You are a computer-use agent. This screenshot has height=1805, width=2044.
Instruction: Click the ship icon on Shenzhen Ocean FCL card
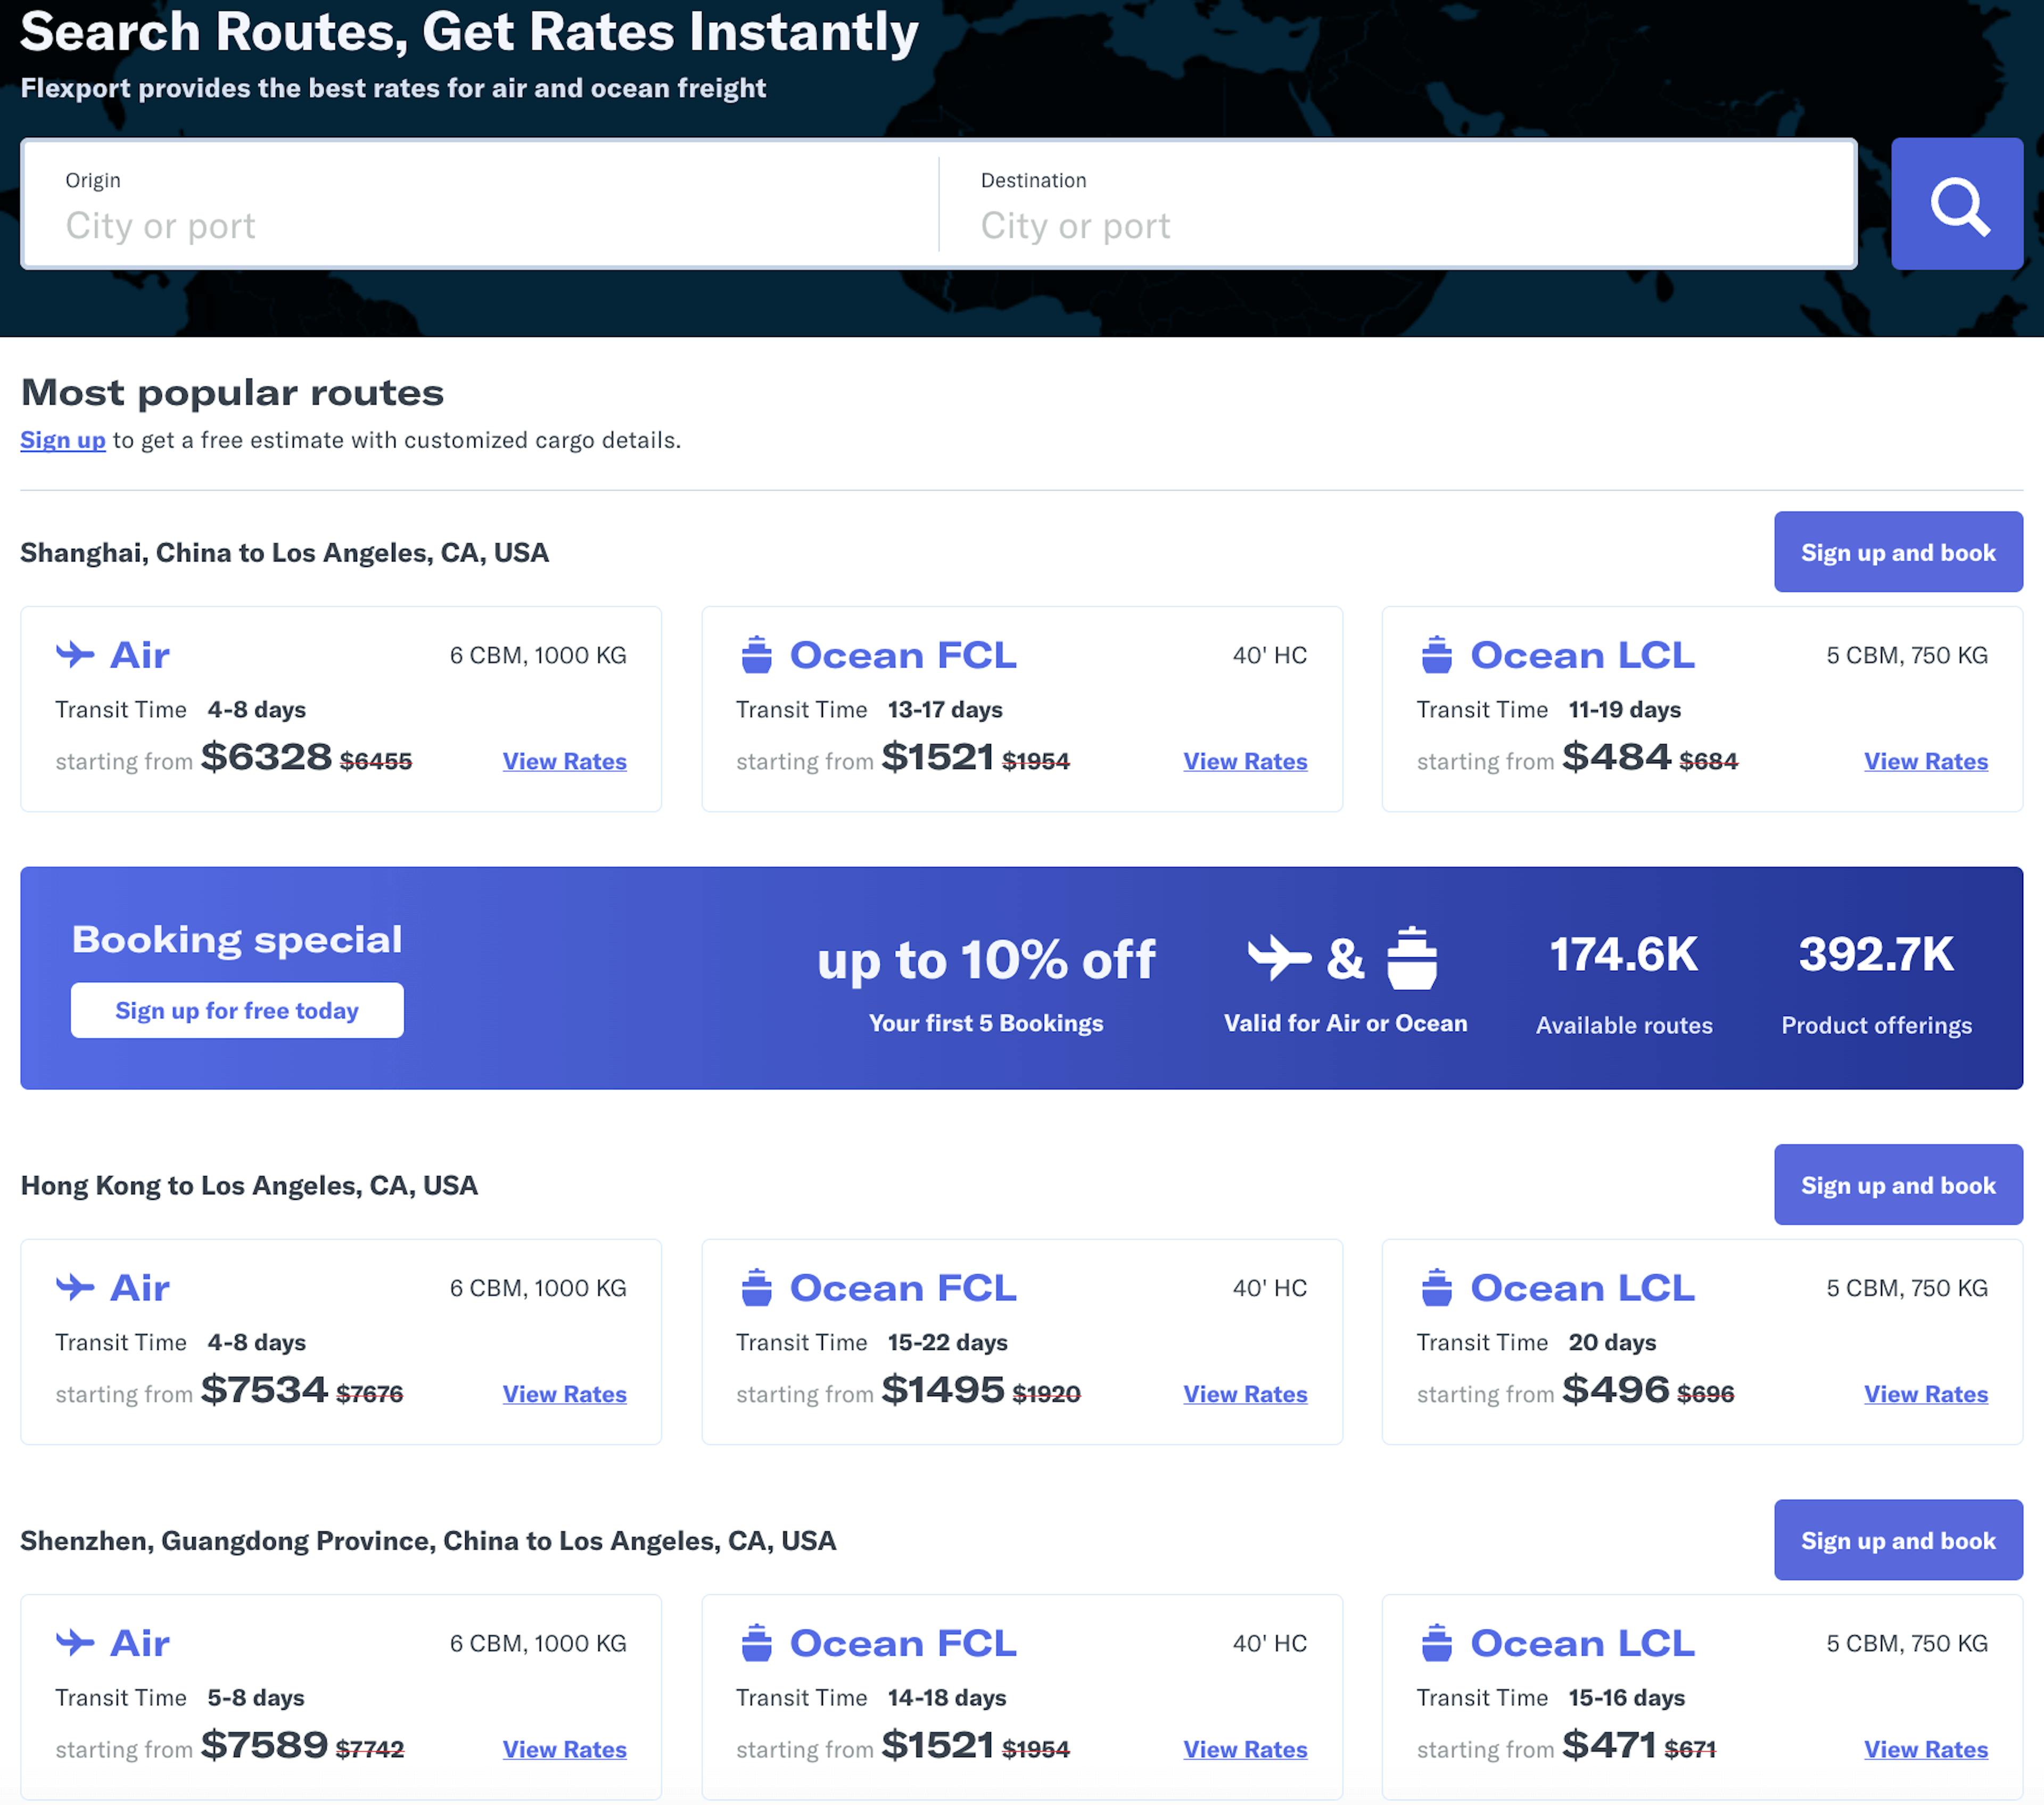757,1642
